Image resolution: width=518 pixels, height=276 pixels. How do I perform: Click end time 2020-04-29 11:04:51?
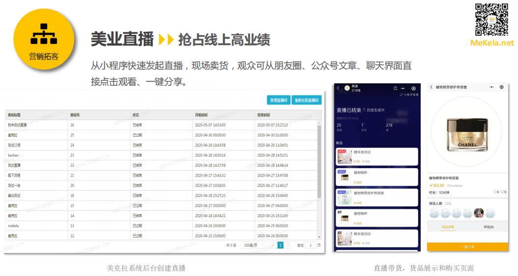[273, 145]
